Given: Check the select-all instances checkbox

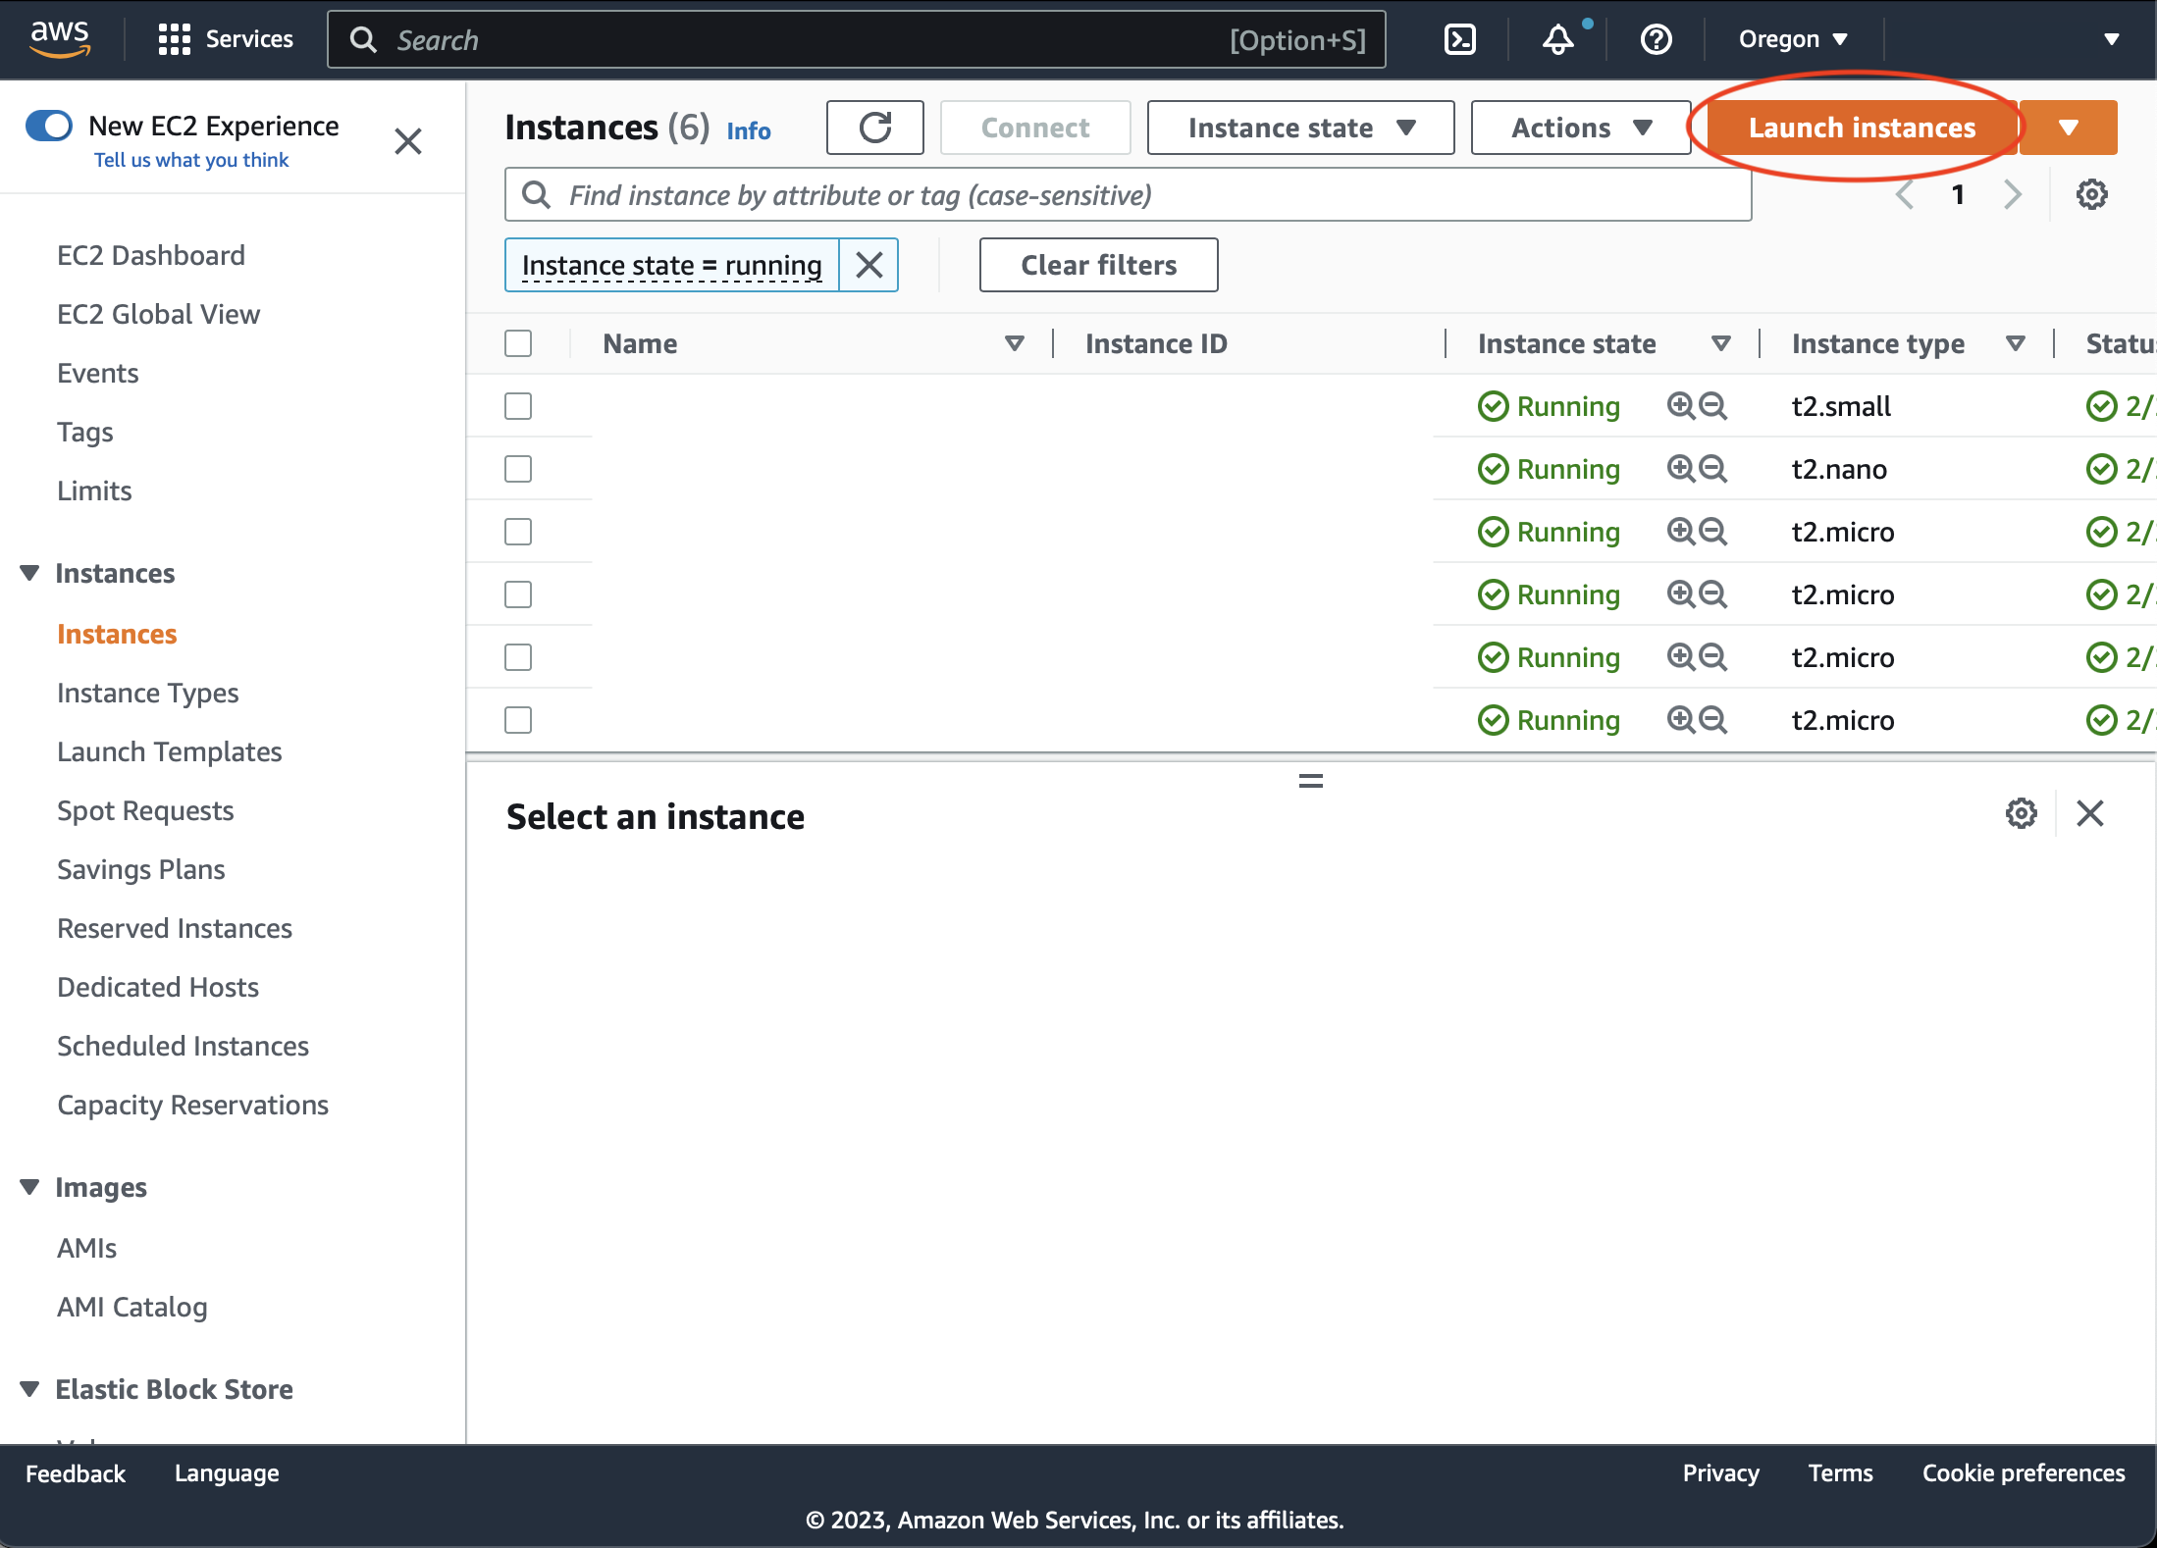Looking at the screenshot, I should [x=518, y=343].
